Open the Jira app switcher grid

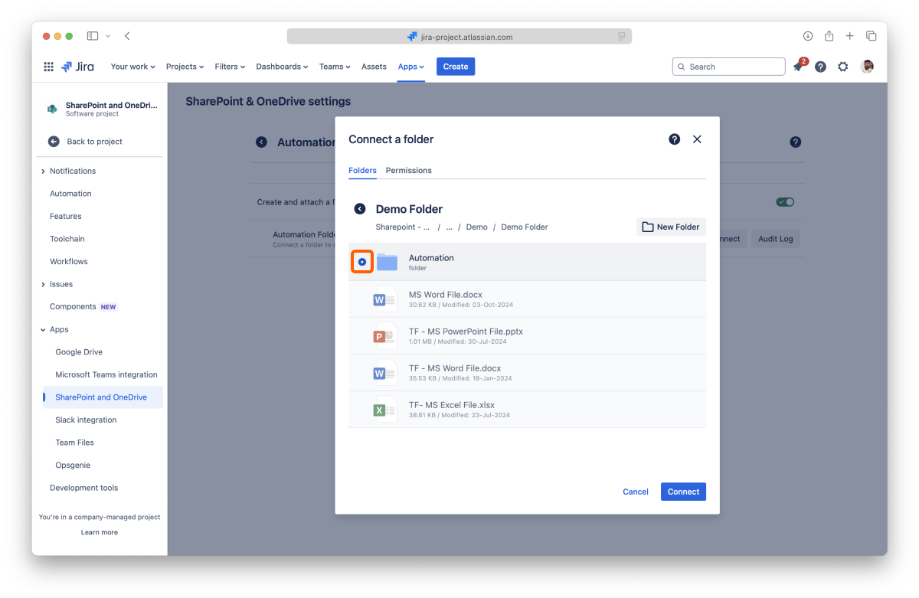click(x=49, y=67)
